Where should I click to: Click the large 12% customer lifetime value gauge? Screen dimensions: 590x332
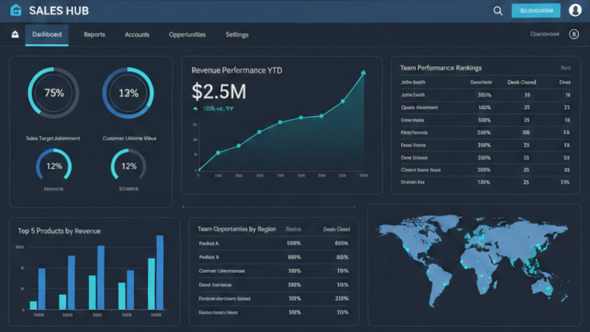click(x=129, y=92)
